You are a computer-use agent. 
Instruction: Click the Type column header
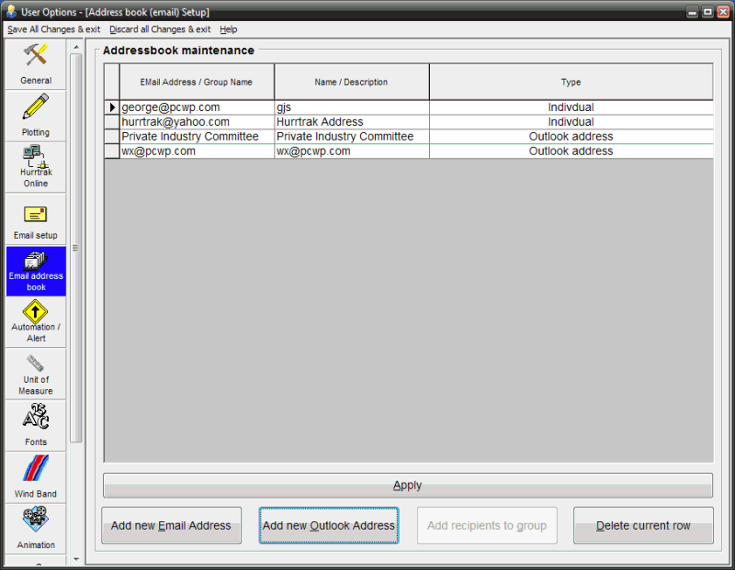pyautogui.click(x=571, y=82)
